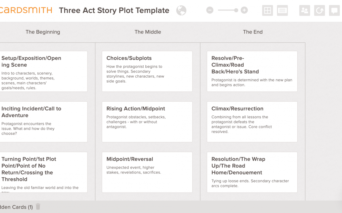The height and width of the screenshot is (213, 342).
Task: Open the comments chat icon
Action: [x=334, y=10]
